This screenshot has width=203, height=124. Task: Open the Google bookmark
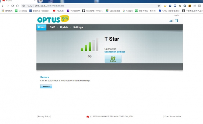click(128, 11)
